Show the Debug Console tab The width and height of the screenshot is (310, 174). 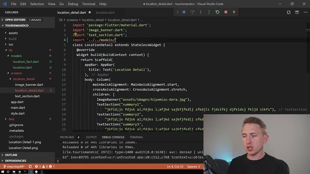[113, 137]
